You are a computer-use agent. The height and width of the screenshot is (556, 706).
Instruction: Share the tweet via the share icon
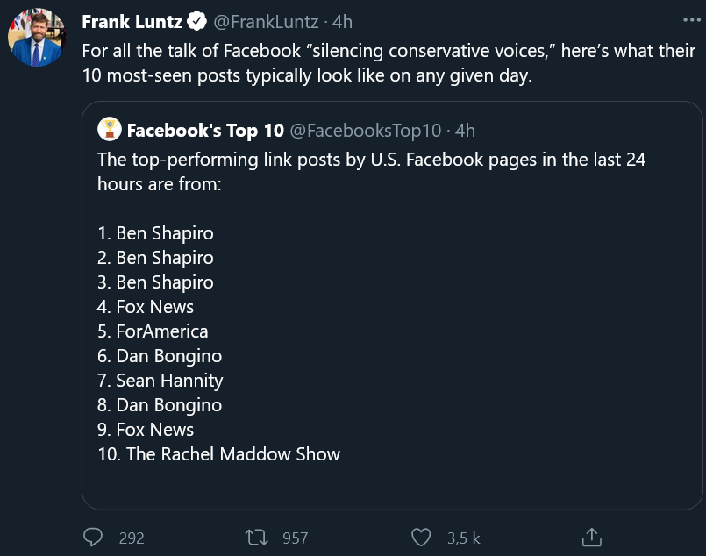(x=592, y=538)
